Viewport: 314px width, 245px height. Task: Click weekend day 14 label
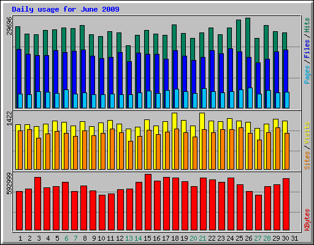(x=138, y=238)
